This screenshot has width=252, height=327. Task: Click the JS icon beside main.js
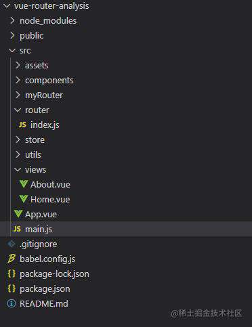(17, 229)
